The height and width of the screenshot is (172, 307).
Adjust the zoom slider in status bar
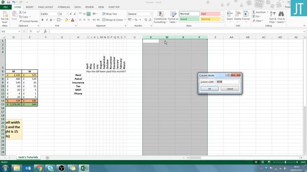click(285, 162)
